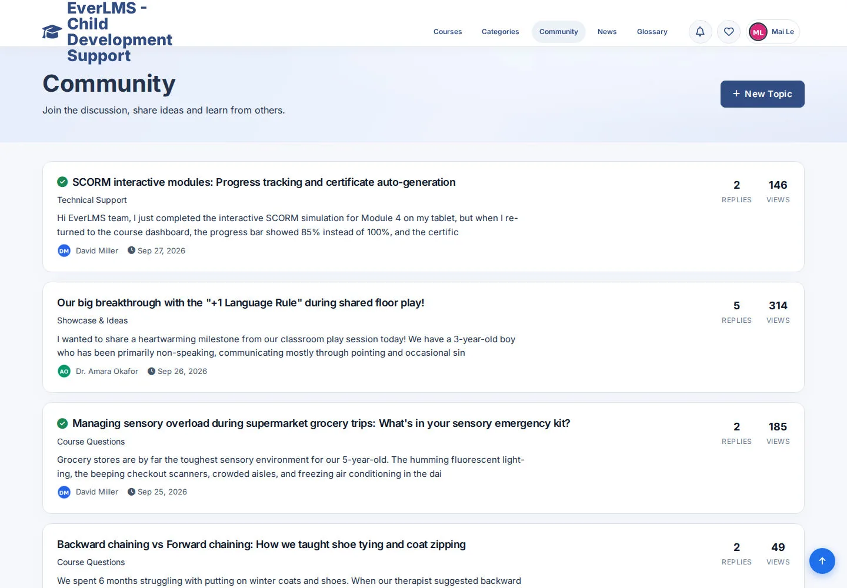This screenshot has width=847, height=588.
Task: Open the Glossary page
Action: point(652,32)
